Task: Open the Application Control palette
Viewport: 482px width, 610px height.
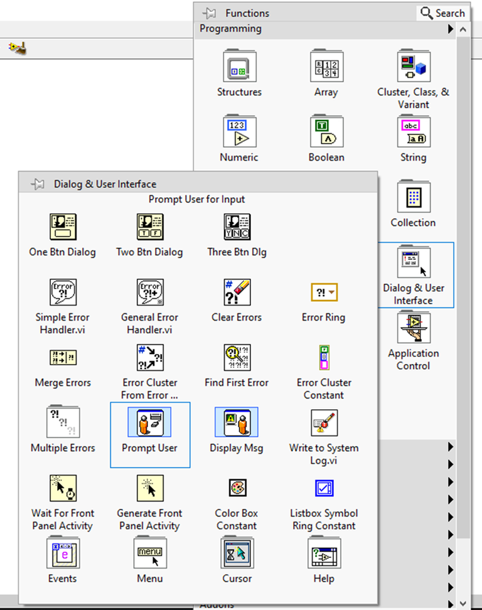Action: click(414, 327)
